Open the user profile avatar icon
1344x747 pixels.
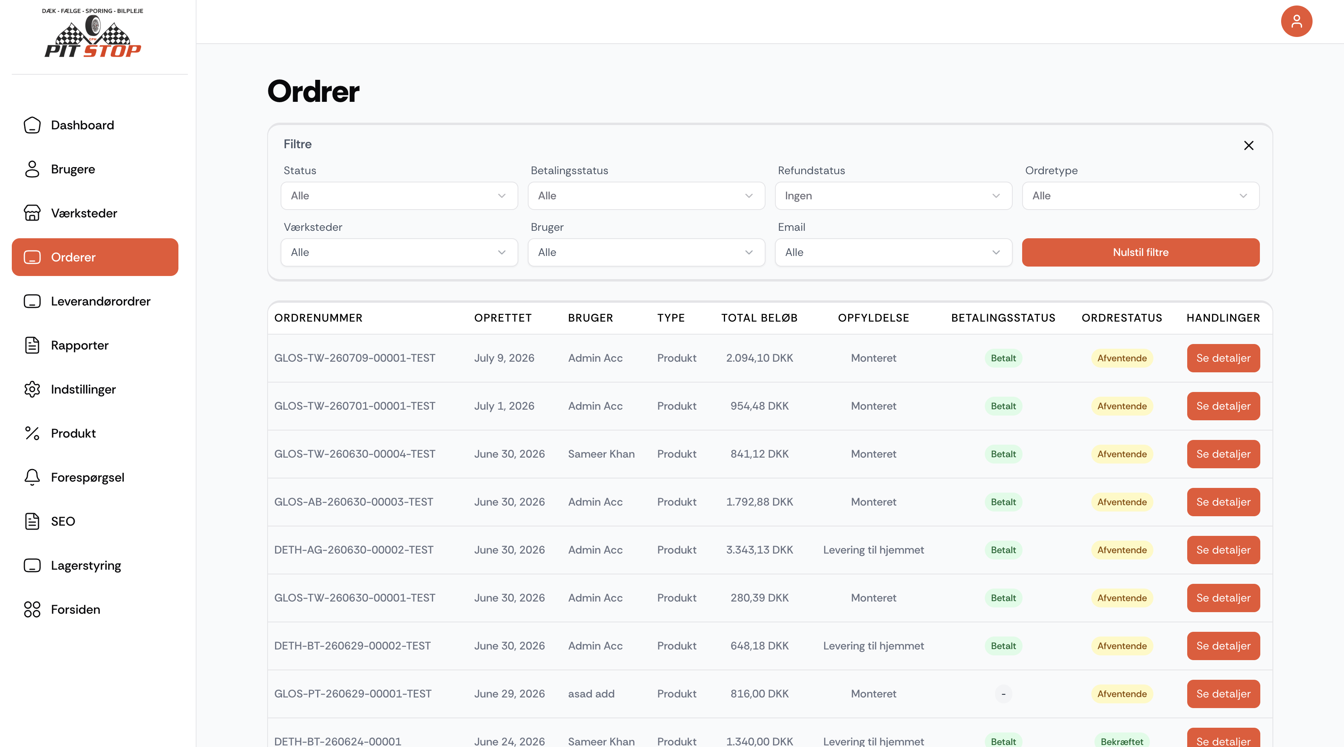(1296, 21)
